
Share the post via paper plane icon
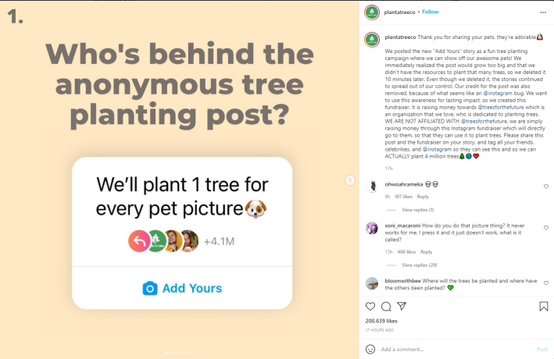tap(402, 307)
